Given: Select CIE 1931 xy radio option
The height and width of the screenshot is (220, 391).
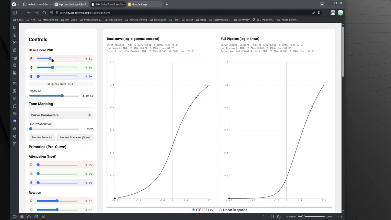Looking at the screenshot, I should coord(193,210).
